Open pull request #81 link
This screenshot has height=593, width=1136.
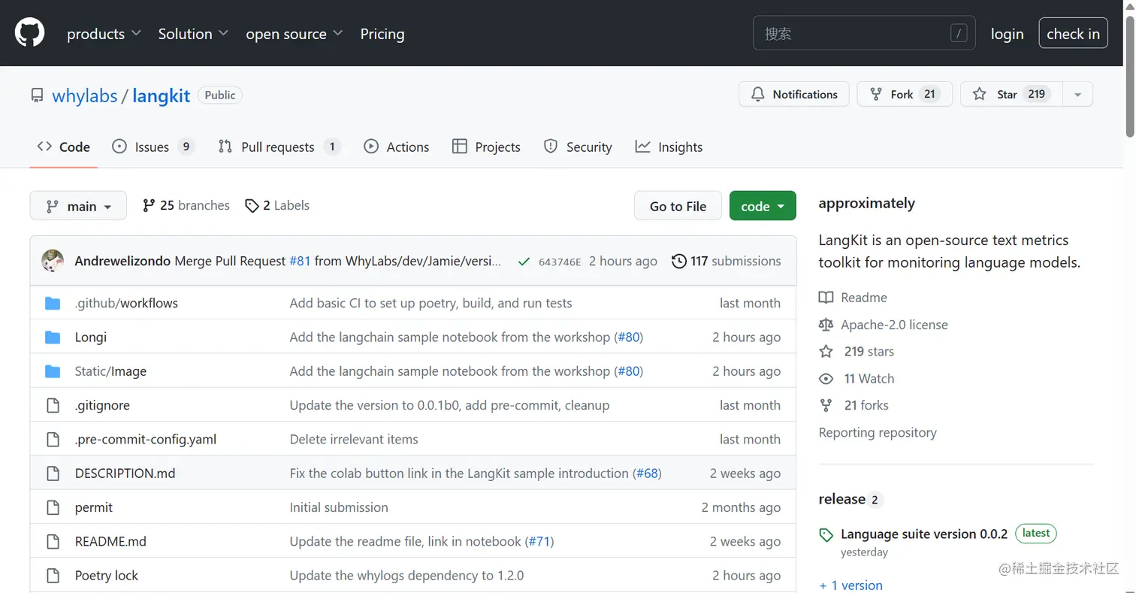298,261
